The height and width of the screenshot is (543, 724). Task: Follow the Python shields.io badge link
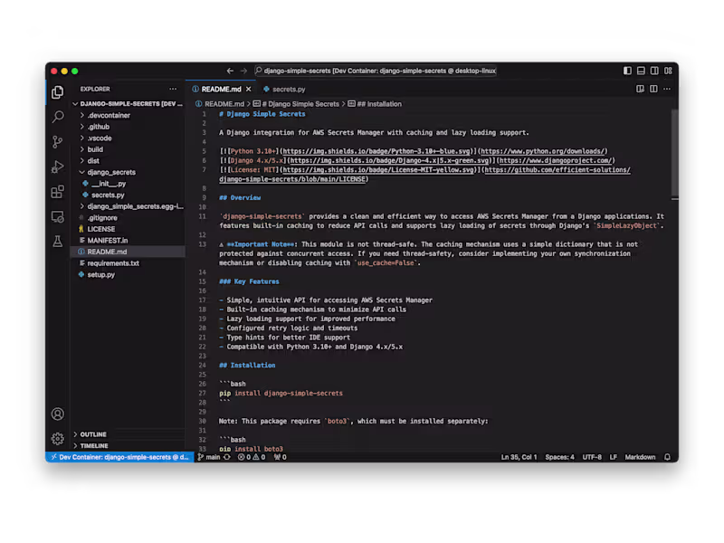coord(376,151)
